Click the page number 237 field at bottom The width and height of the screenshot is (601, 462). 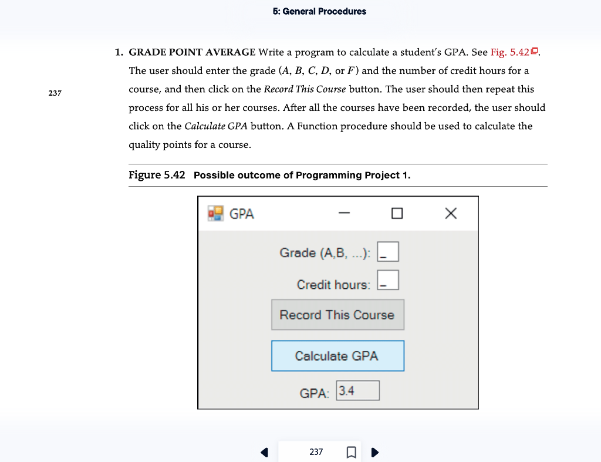pyautogui.click(x=316, y=452)
